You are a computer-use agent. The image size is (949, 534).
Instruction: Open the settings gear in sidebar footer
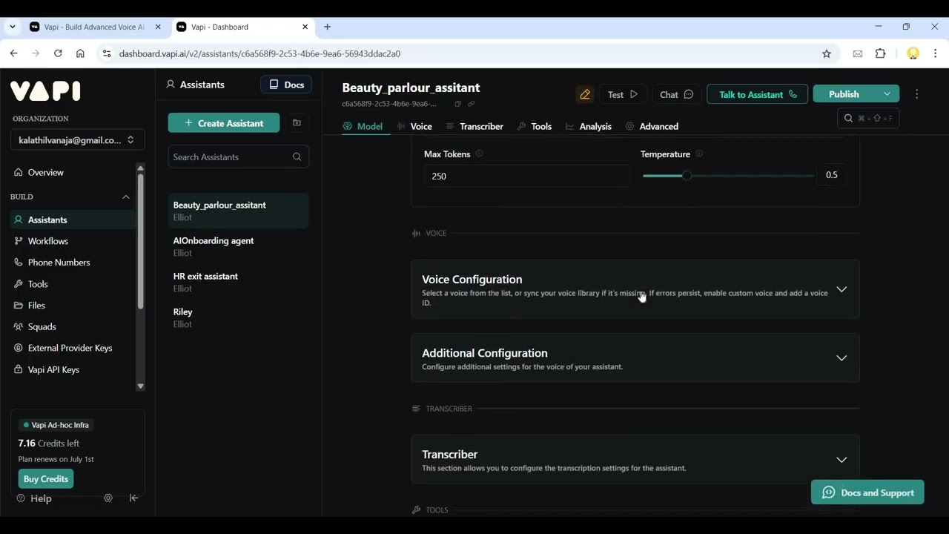(108, 498)
